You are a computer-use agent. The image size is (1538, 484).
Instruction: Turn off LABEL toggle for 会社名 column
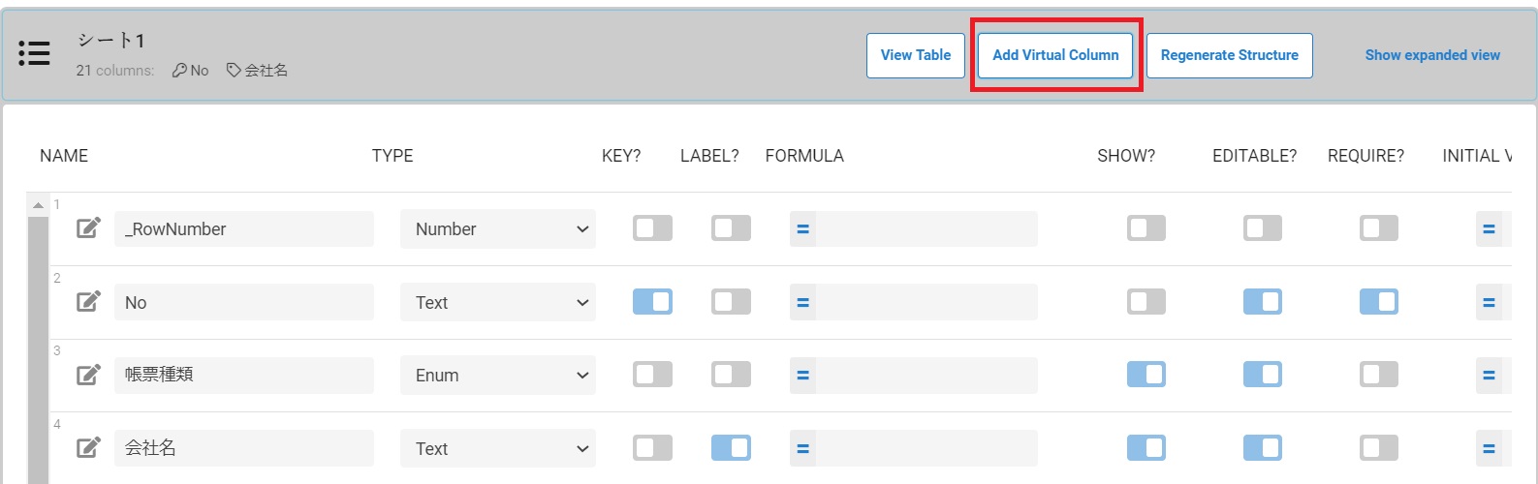pos(731,448)
